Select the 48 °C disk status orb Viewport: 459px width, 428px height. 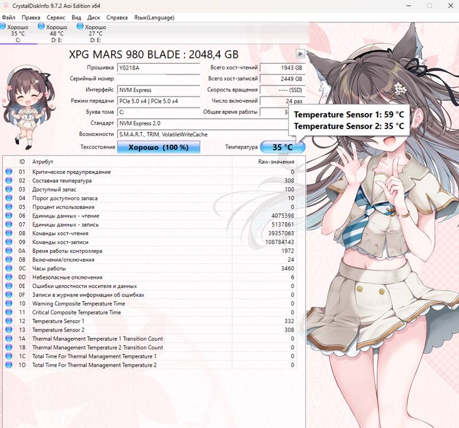pyautogui.click(x=41, y=26)
